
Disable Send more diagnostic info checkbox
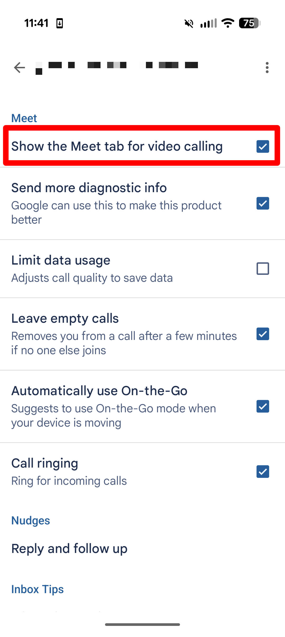[x=263, y=203]
